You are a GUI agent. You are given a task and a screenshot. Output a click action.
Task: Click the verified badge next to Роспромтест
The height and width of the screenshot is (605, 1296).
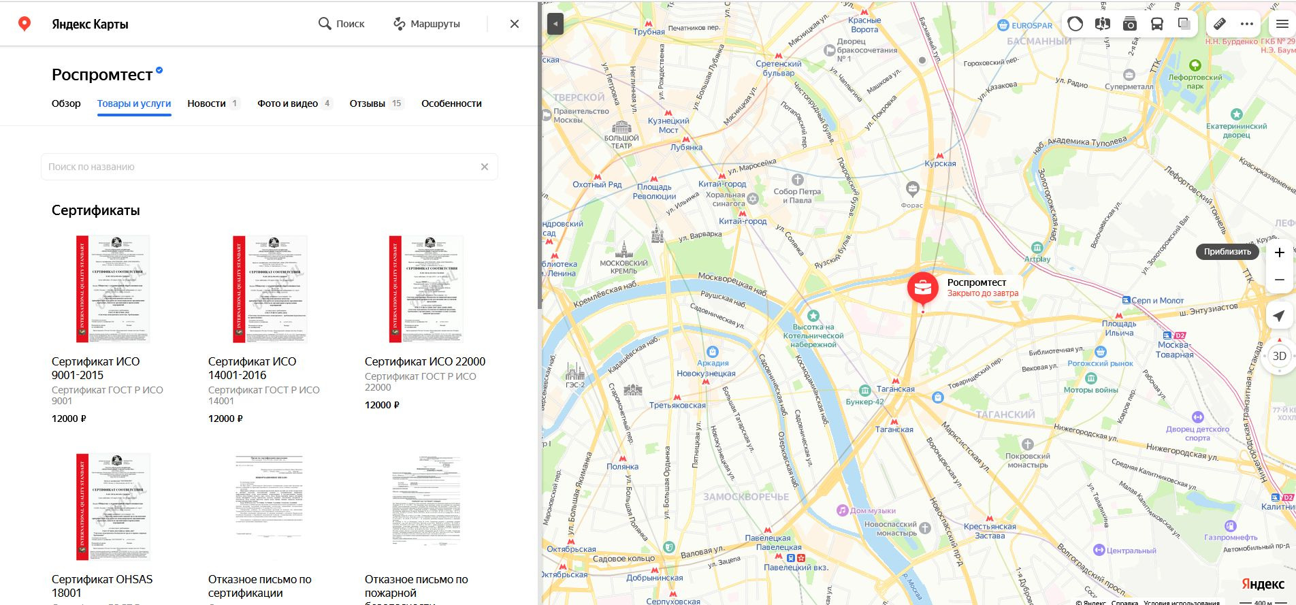[x=159, y=70]
